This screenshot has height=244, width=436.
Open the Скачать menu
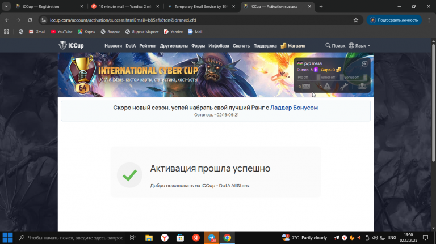coord(241,46)
